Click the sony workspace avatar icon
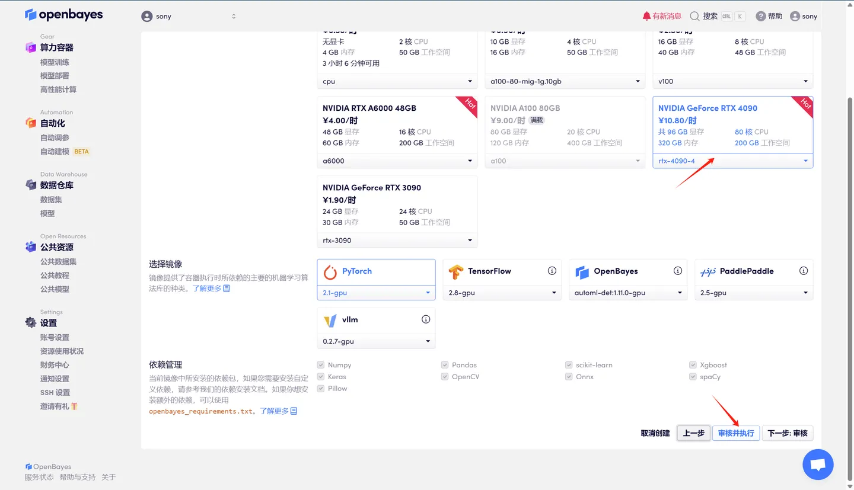Screen dimensions: 854x490 tap(147, 16)
